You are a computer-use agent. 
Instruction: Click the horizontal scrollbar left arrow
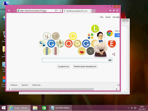pos(10,89)
